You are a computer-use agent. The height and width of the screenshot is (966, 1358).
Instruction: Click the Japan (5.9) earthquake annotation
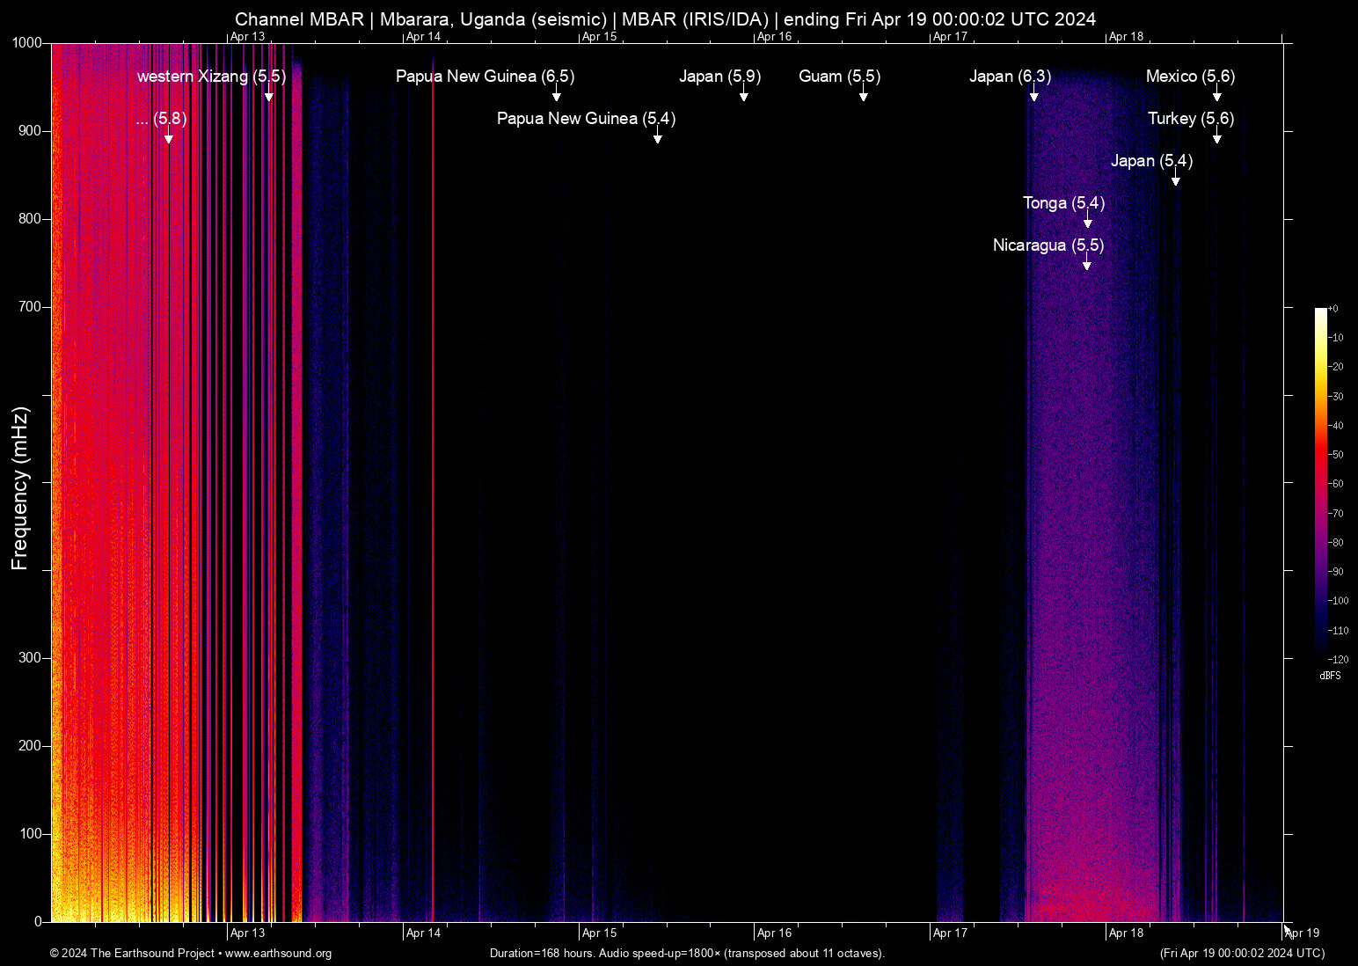[x=719, y=77]
